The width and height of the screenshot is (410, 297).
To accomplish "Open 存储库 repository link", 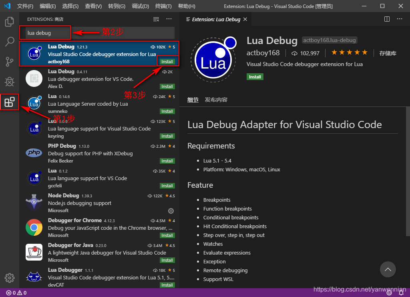I will (388, 53).
